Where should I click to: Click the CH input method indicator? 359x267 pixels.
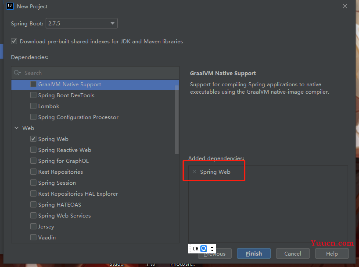point(195,249)
